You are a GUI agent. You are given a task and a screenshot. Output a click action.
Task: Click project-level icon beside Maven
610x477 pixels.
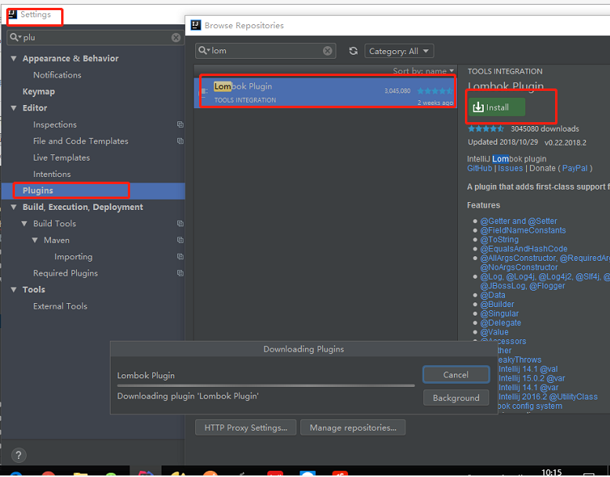(180, 240)
